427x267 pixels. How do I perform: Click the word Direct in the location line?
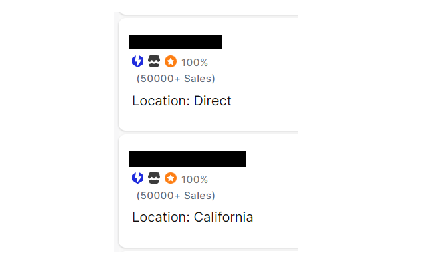tap(212, 101)
